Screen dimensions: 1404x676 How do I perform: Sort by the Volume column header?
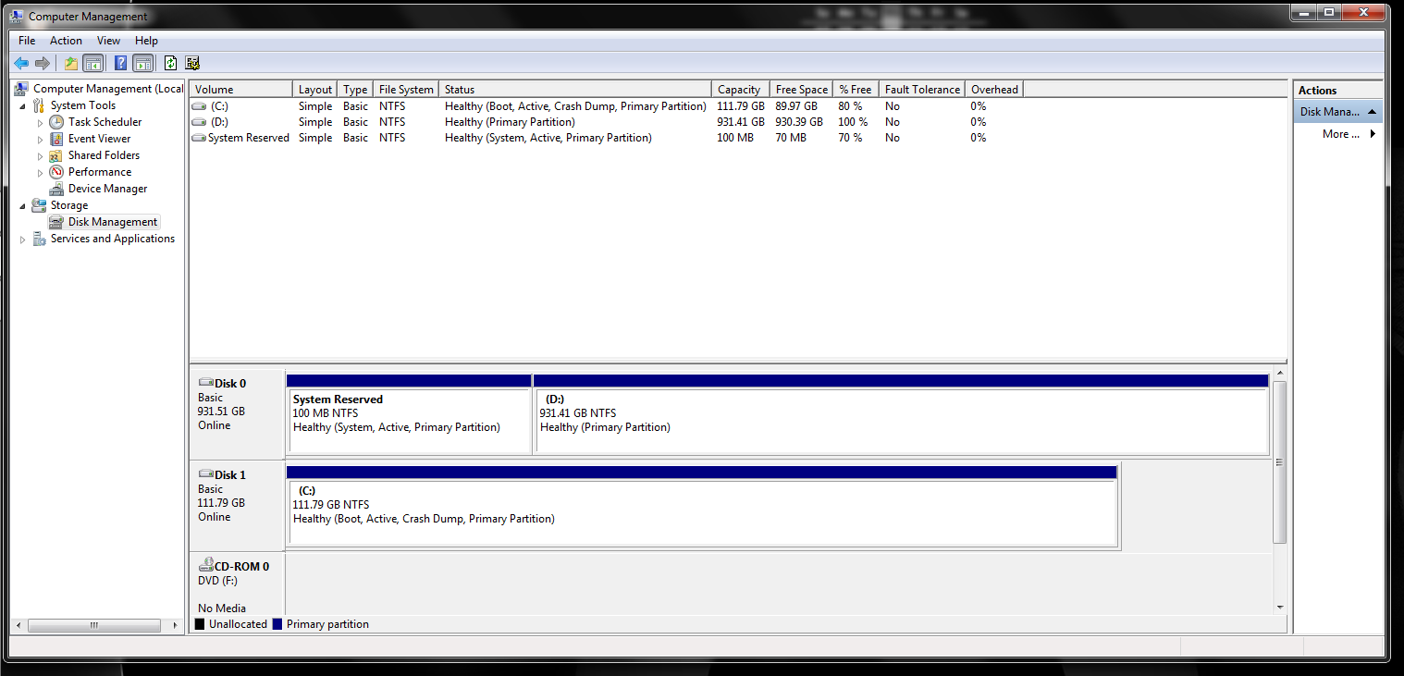tap(240, 90)
